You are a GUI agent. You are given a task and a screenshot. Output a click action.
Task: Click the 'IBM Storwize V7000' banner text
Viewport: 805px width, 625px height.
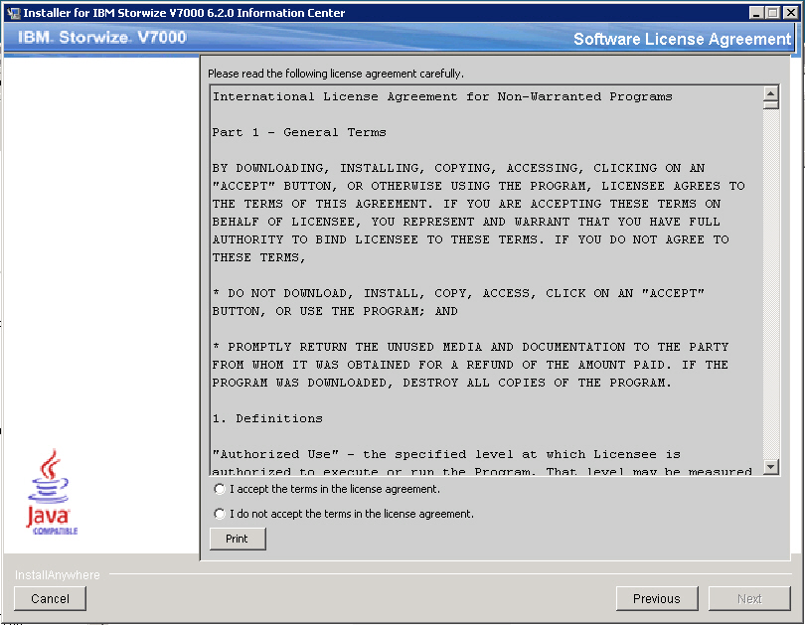point(101,37)
